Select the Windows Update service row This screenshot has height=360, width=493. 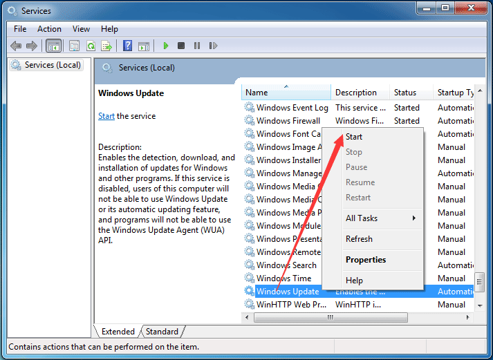[358, 292]
